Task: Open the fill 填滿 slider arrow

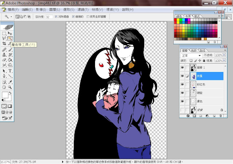Action: click(224, 60)
